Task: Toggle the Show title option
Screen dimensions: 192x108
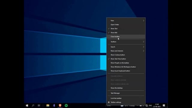Action: click(126, 33)
